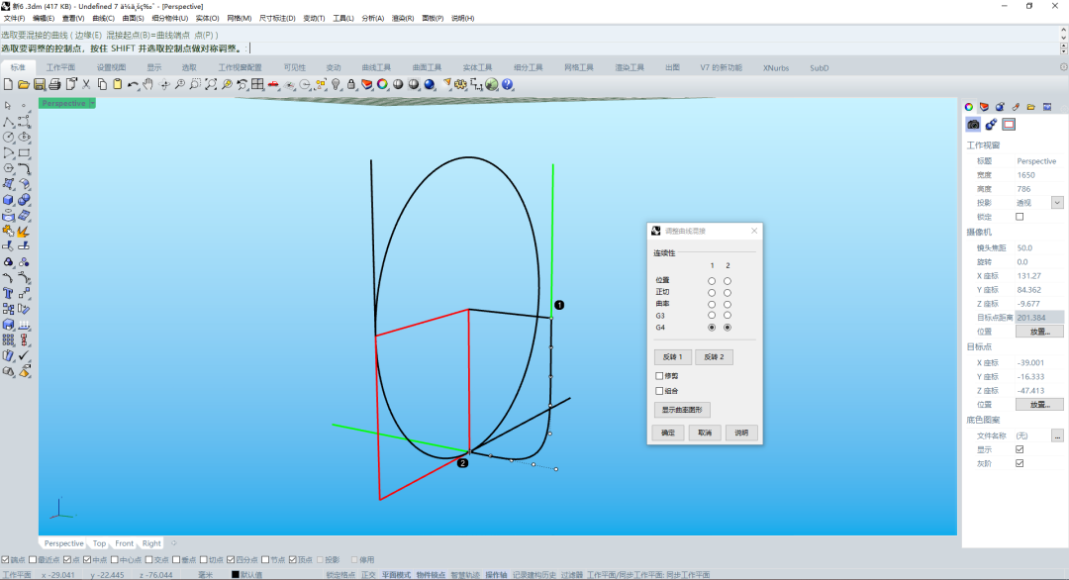Click the Zoom Extents icon
Viewport: 1069px width, 580px height.
tap(211, 84)
